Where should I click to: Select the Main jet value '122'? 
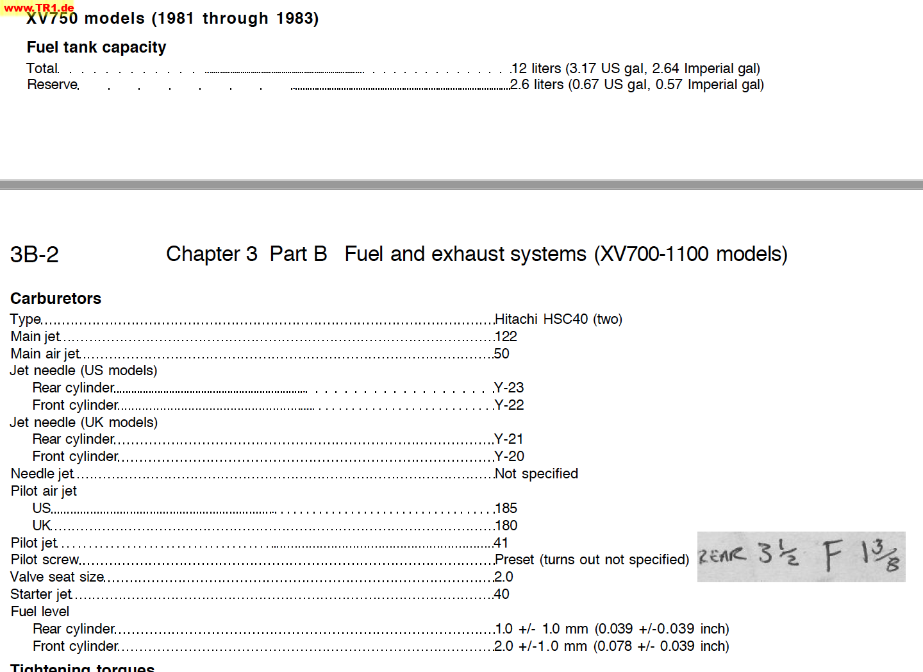(506, 337)
